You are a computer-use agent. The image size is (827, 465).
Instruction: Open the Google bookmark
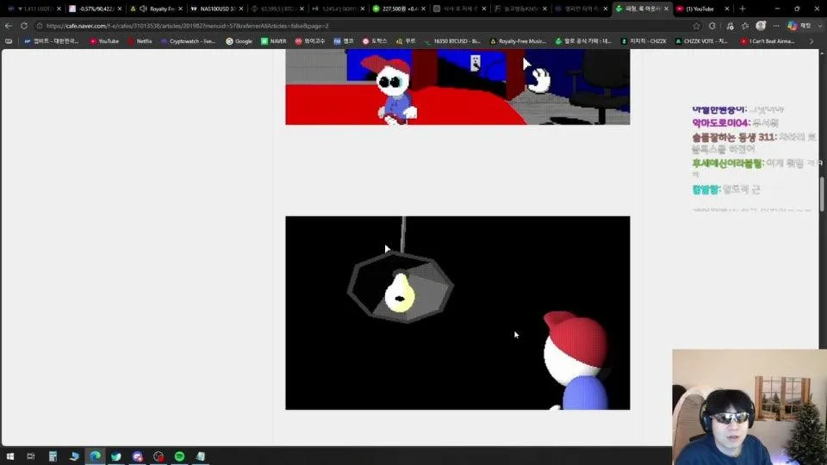tap(239, 41)
